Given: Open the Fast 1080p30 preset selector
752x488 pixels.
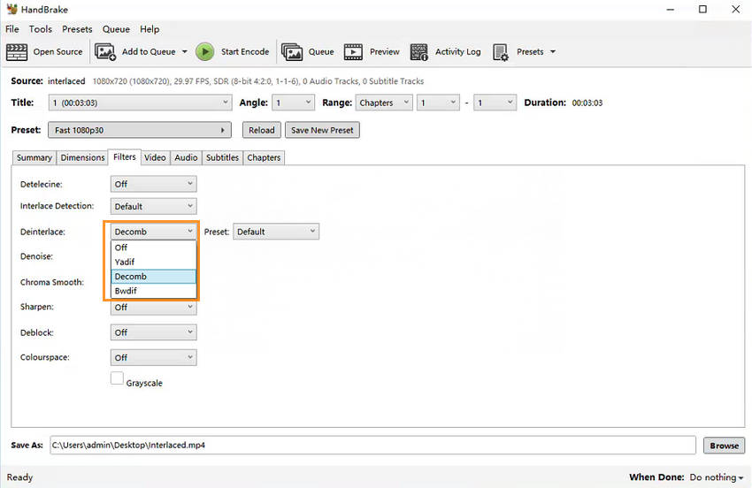Looking at the screenshot, I should coord(140,130).
